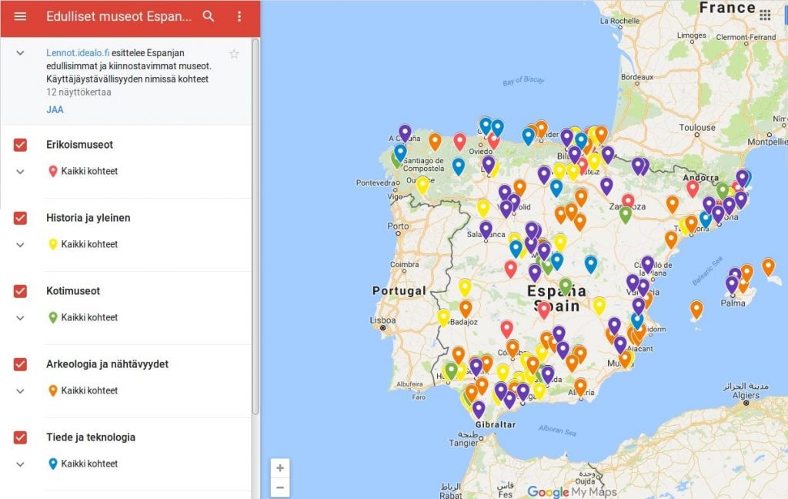Screen dimensions: 788x499
Task: Star this map with the star icon
Action: (234, 54)
